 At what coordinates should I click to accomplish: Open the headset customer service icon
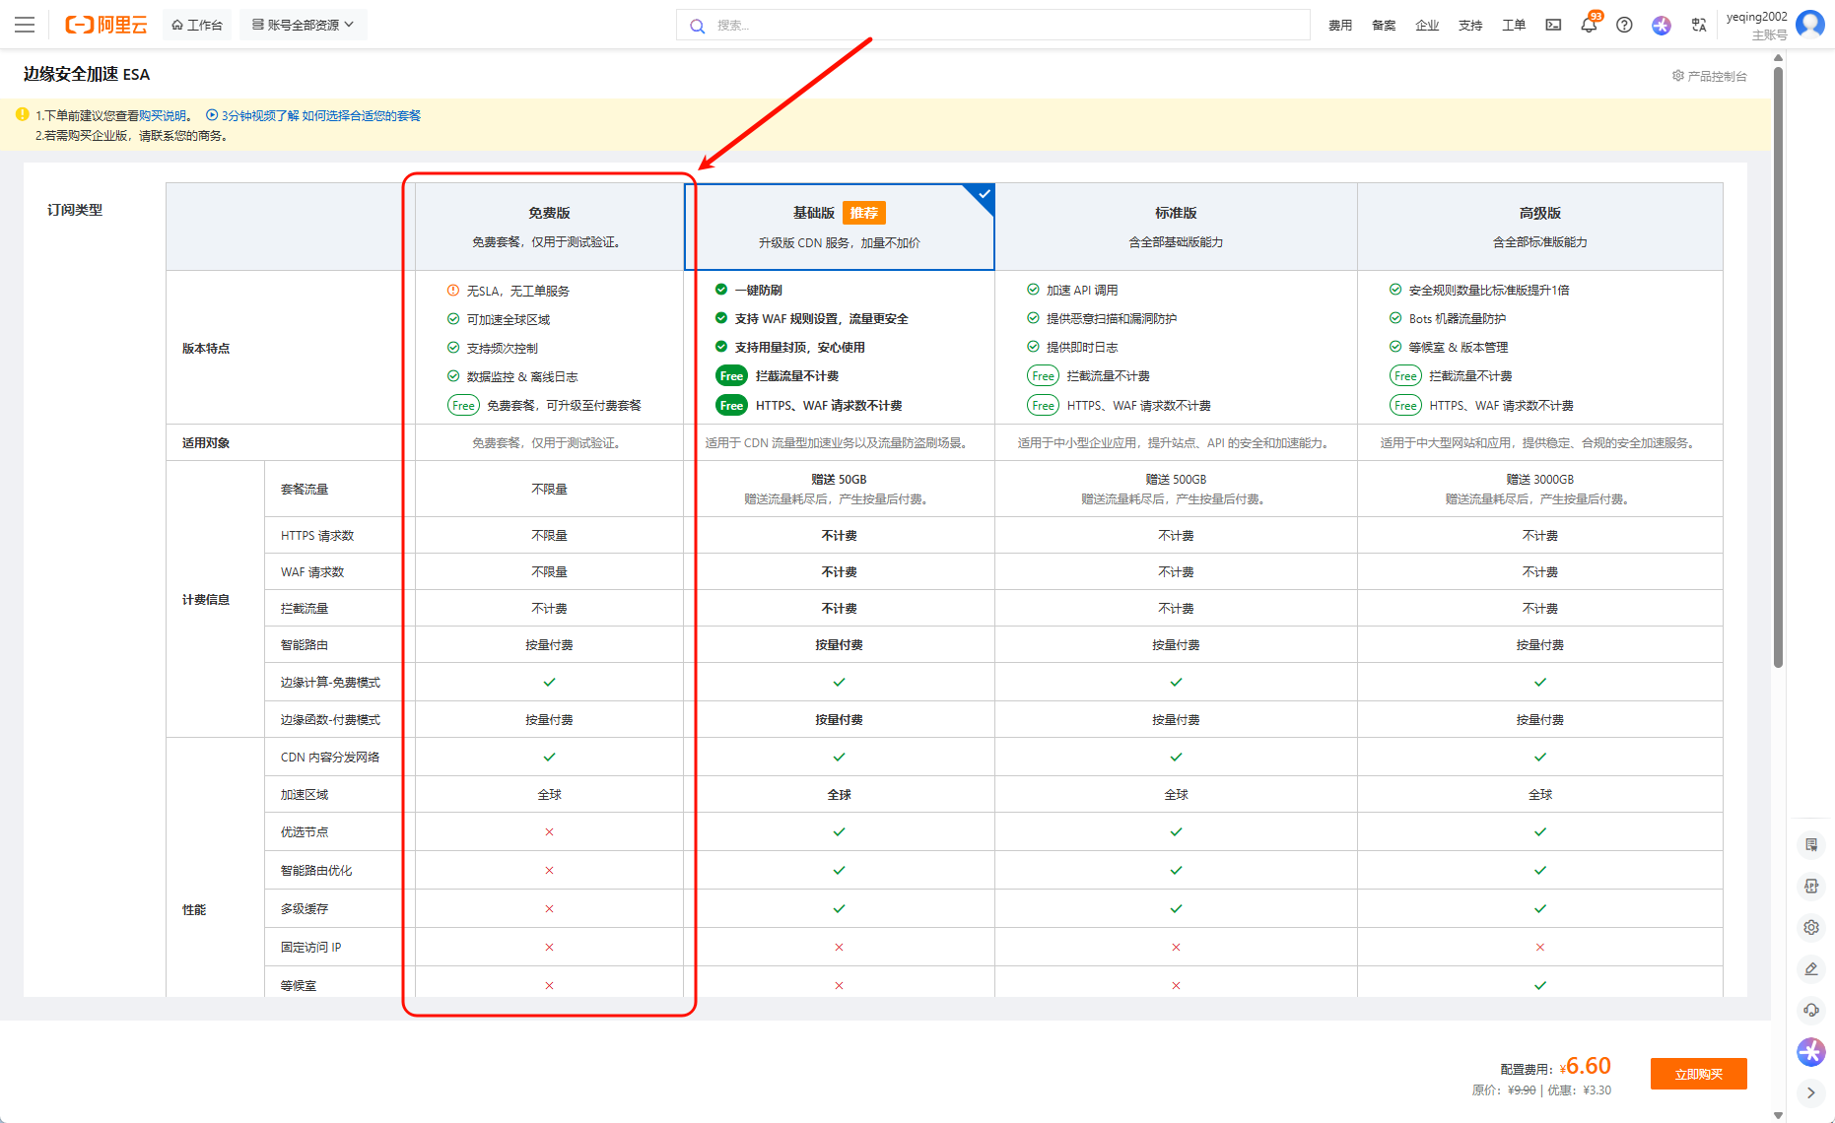(x=1811, y=1010)
